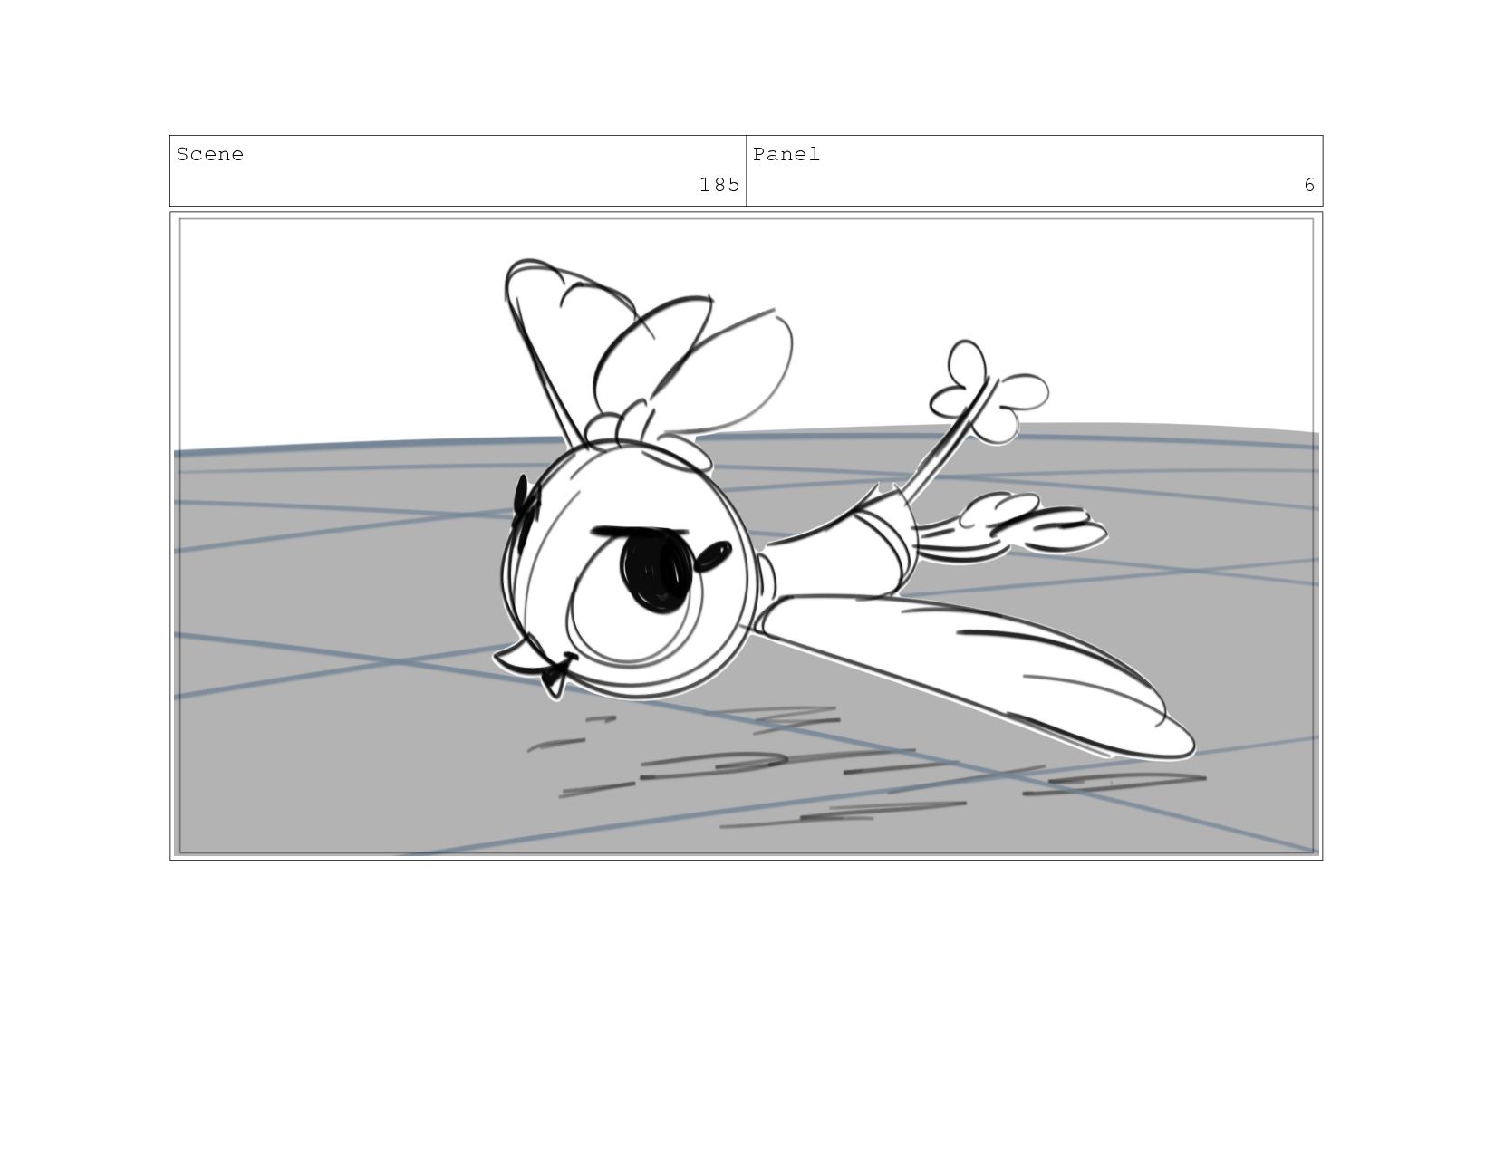The height and width of the screenshot is (1155, 1495).
Task: Click the Panel label text
Action: (786, 154)
